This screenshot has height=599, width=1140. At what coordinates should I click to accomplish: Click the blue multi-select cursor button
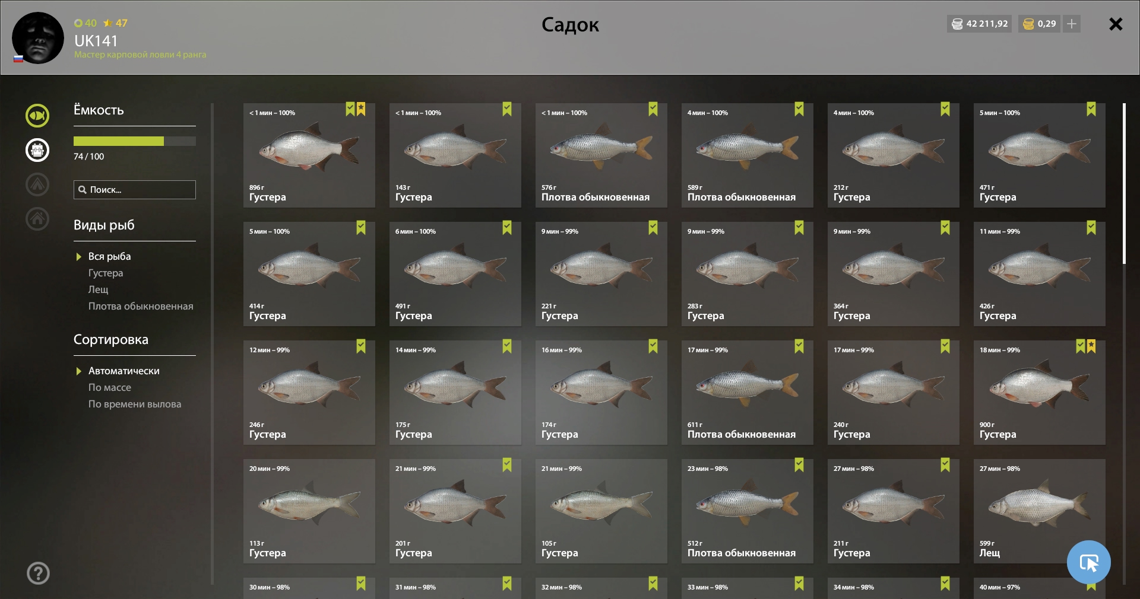click(x=1088, y=562)
